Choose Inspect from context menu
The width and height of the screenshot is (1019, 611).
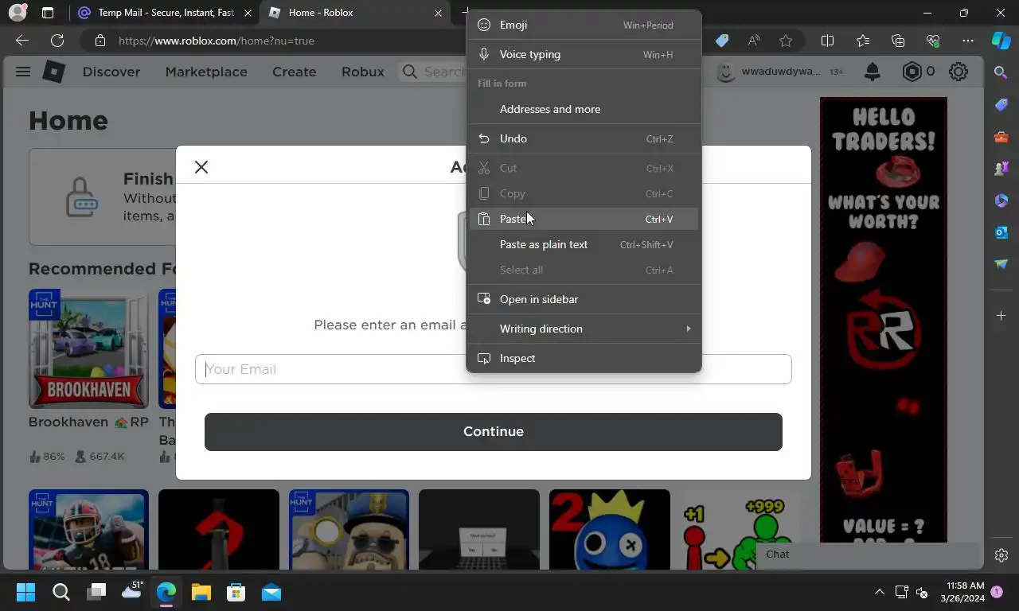[584, 358]
